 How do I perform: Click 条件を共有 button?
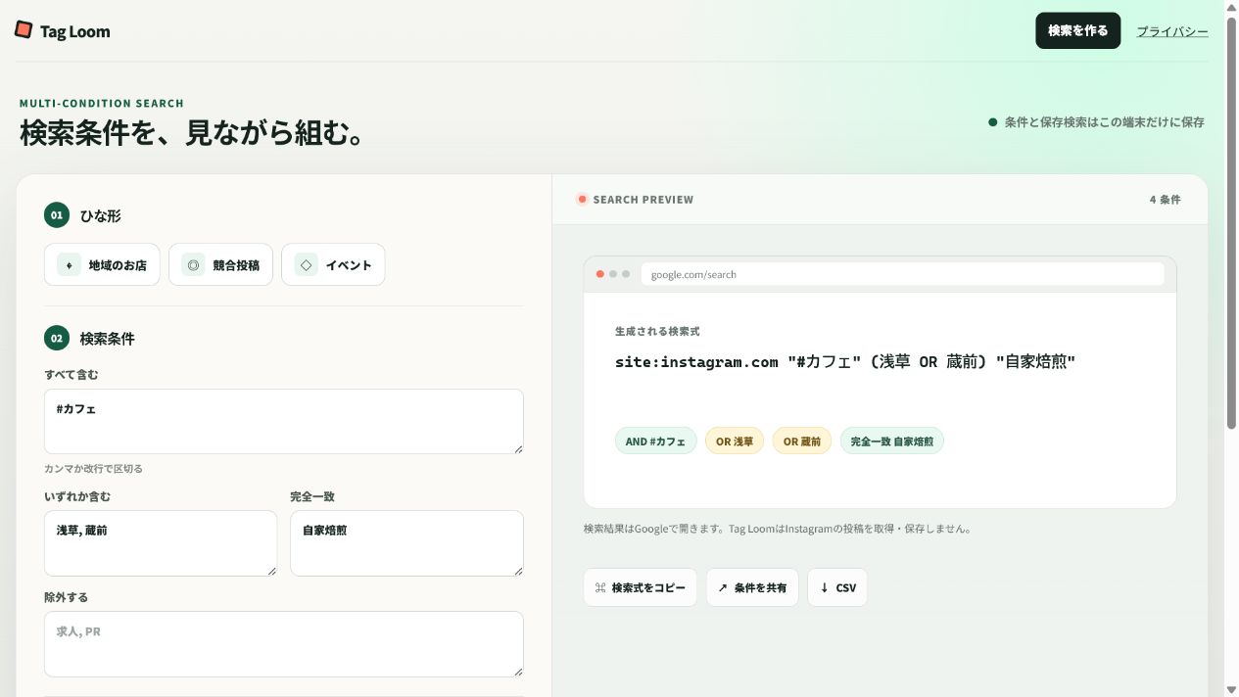click(x=752, y=587)
